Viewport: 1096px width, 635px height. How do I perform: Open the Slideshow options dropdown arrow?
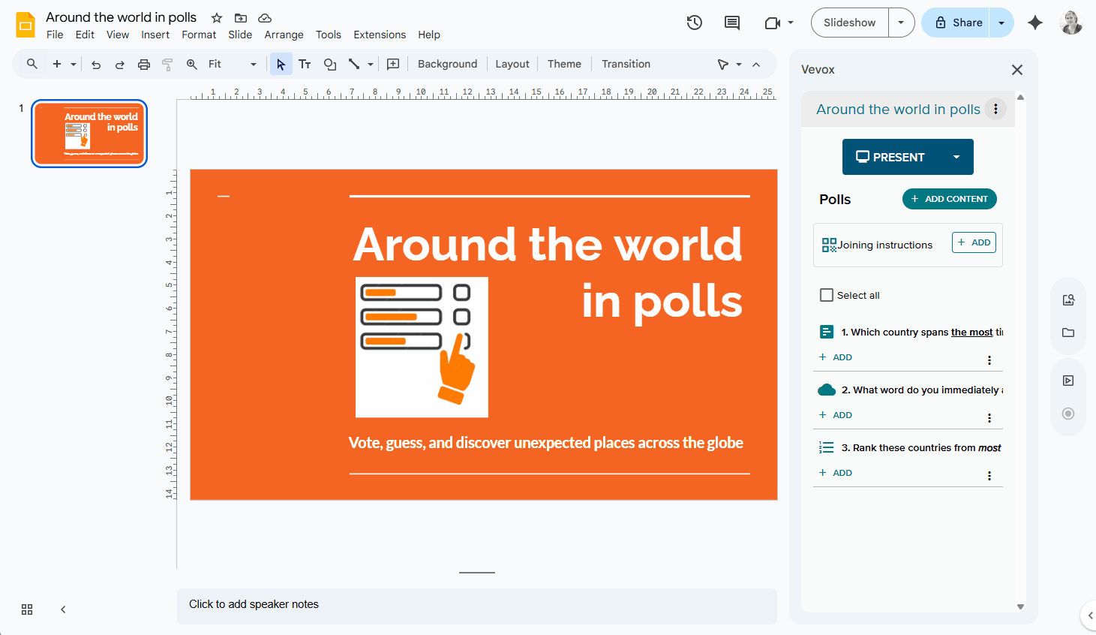901,23
